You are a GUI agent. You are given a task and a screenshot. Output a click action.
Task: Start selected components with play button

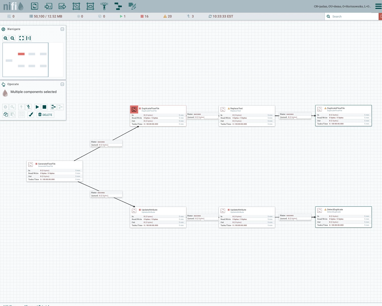click(x=37, y=107)
